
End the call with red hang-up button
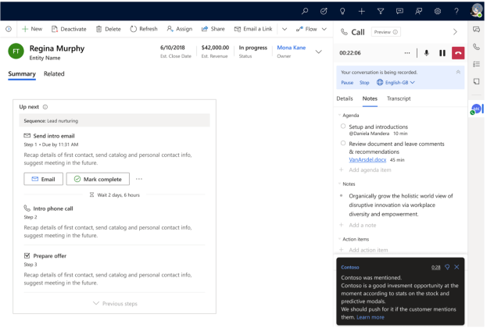458,53
